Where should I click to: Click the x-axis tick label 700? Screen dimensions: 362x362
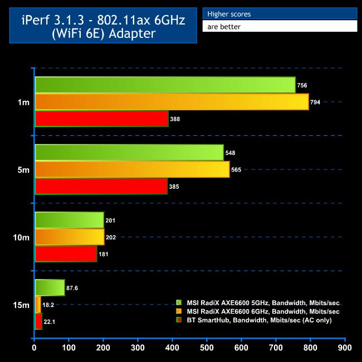point(276,348)
